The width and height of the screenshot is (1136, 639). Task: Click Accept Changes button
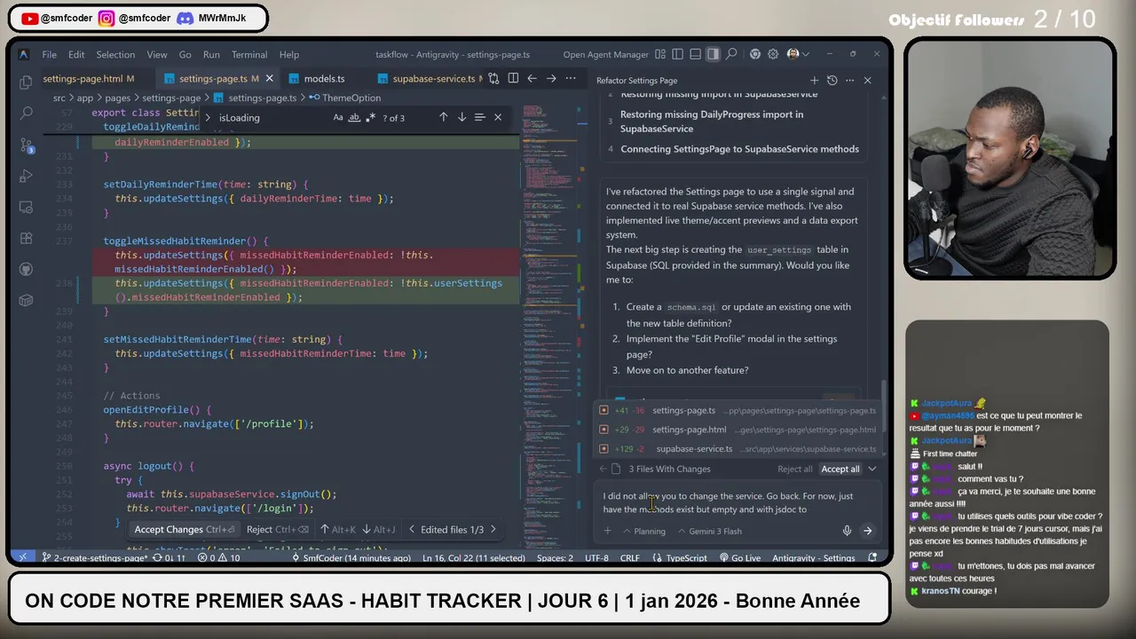(185, 529)
